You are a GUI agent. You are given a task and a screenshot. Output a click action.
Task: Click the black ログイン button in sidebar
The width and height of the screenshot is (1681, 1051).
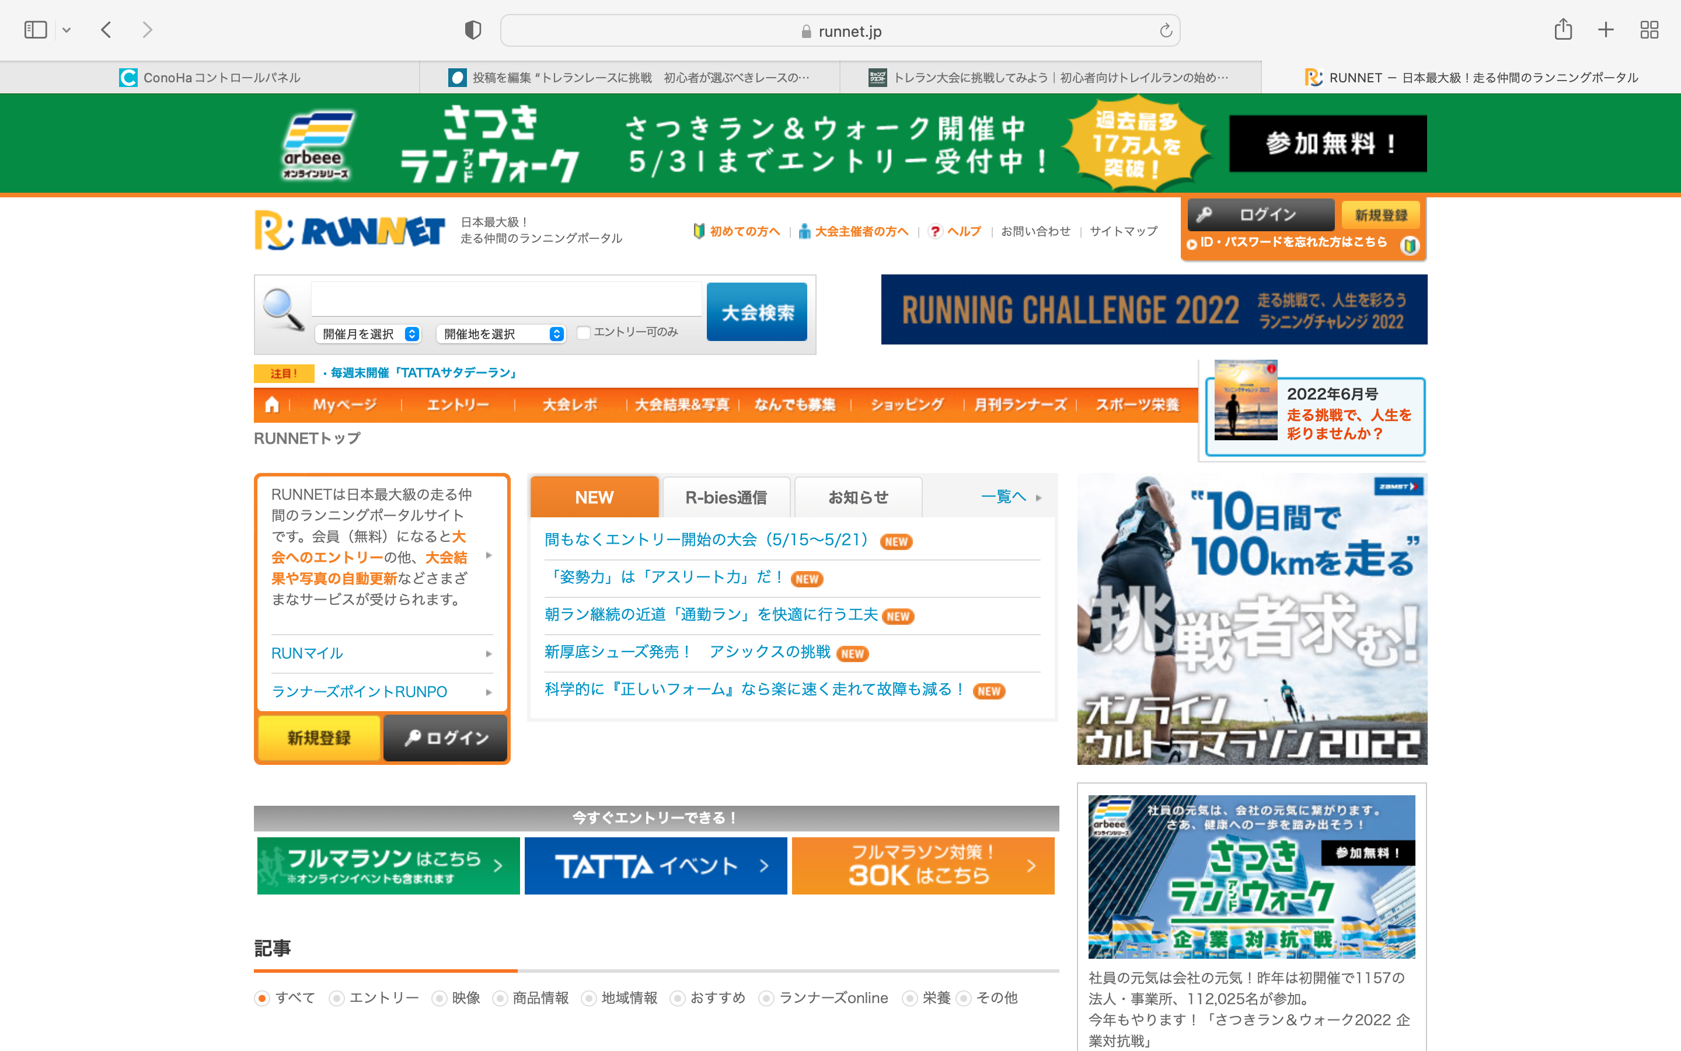coord(445,737)
